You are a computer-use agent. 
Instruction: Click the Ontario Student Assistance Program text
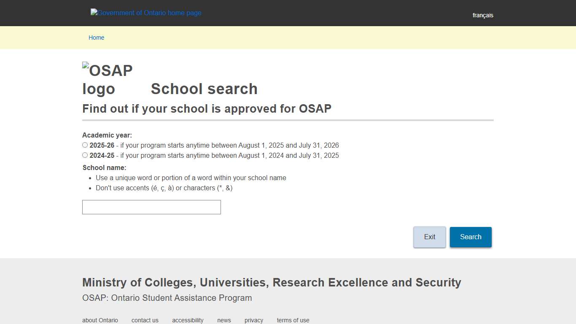point(167,298)
